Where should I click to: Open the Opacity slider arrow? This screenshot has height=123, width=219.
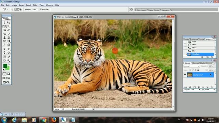point(215,66)
